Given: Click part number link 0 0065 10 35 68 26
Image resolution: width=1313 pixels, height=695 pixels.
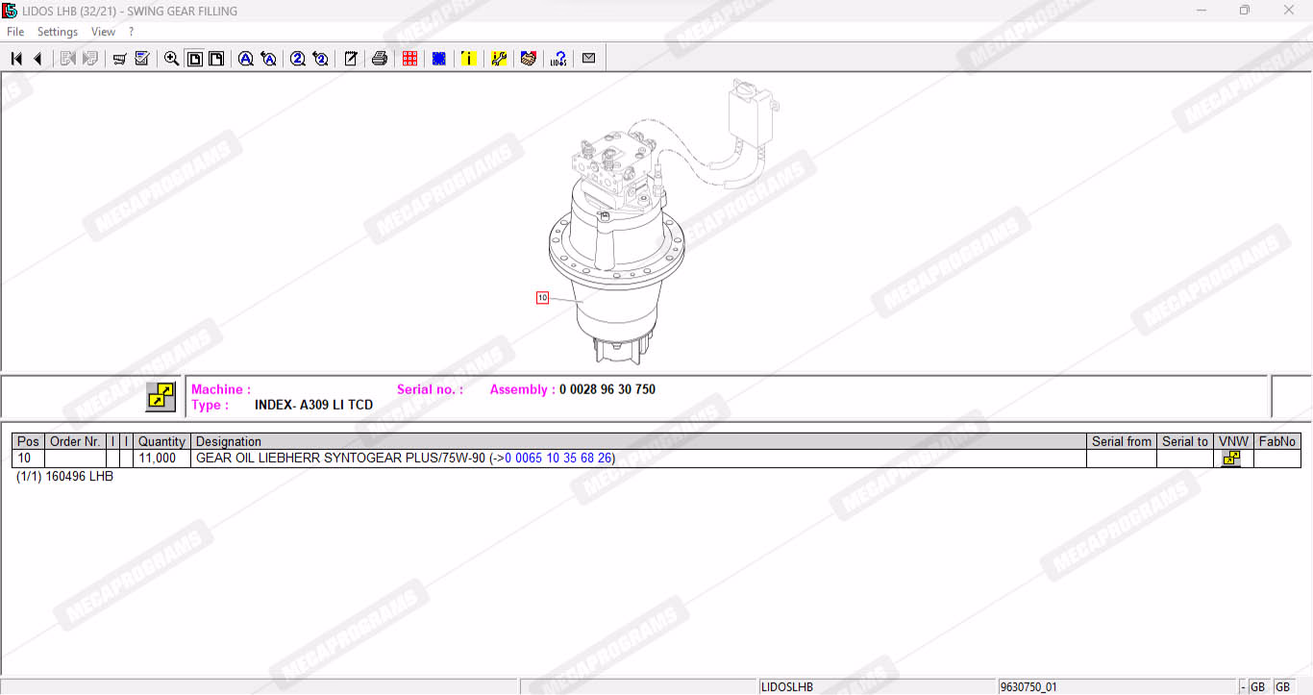Looking at the screenshot, I should [x=557, y=459].
